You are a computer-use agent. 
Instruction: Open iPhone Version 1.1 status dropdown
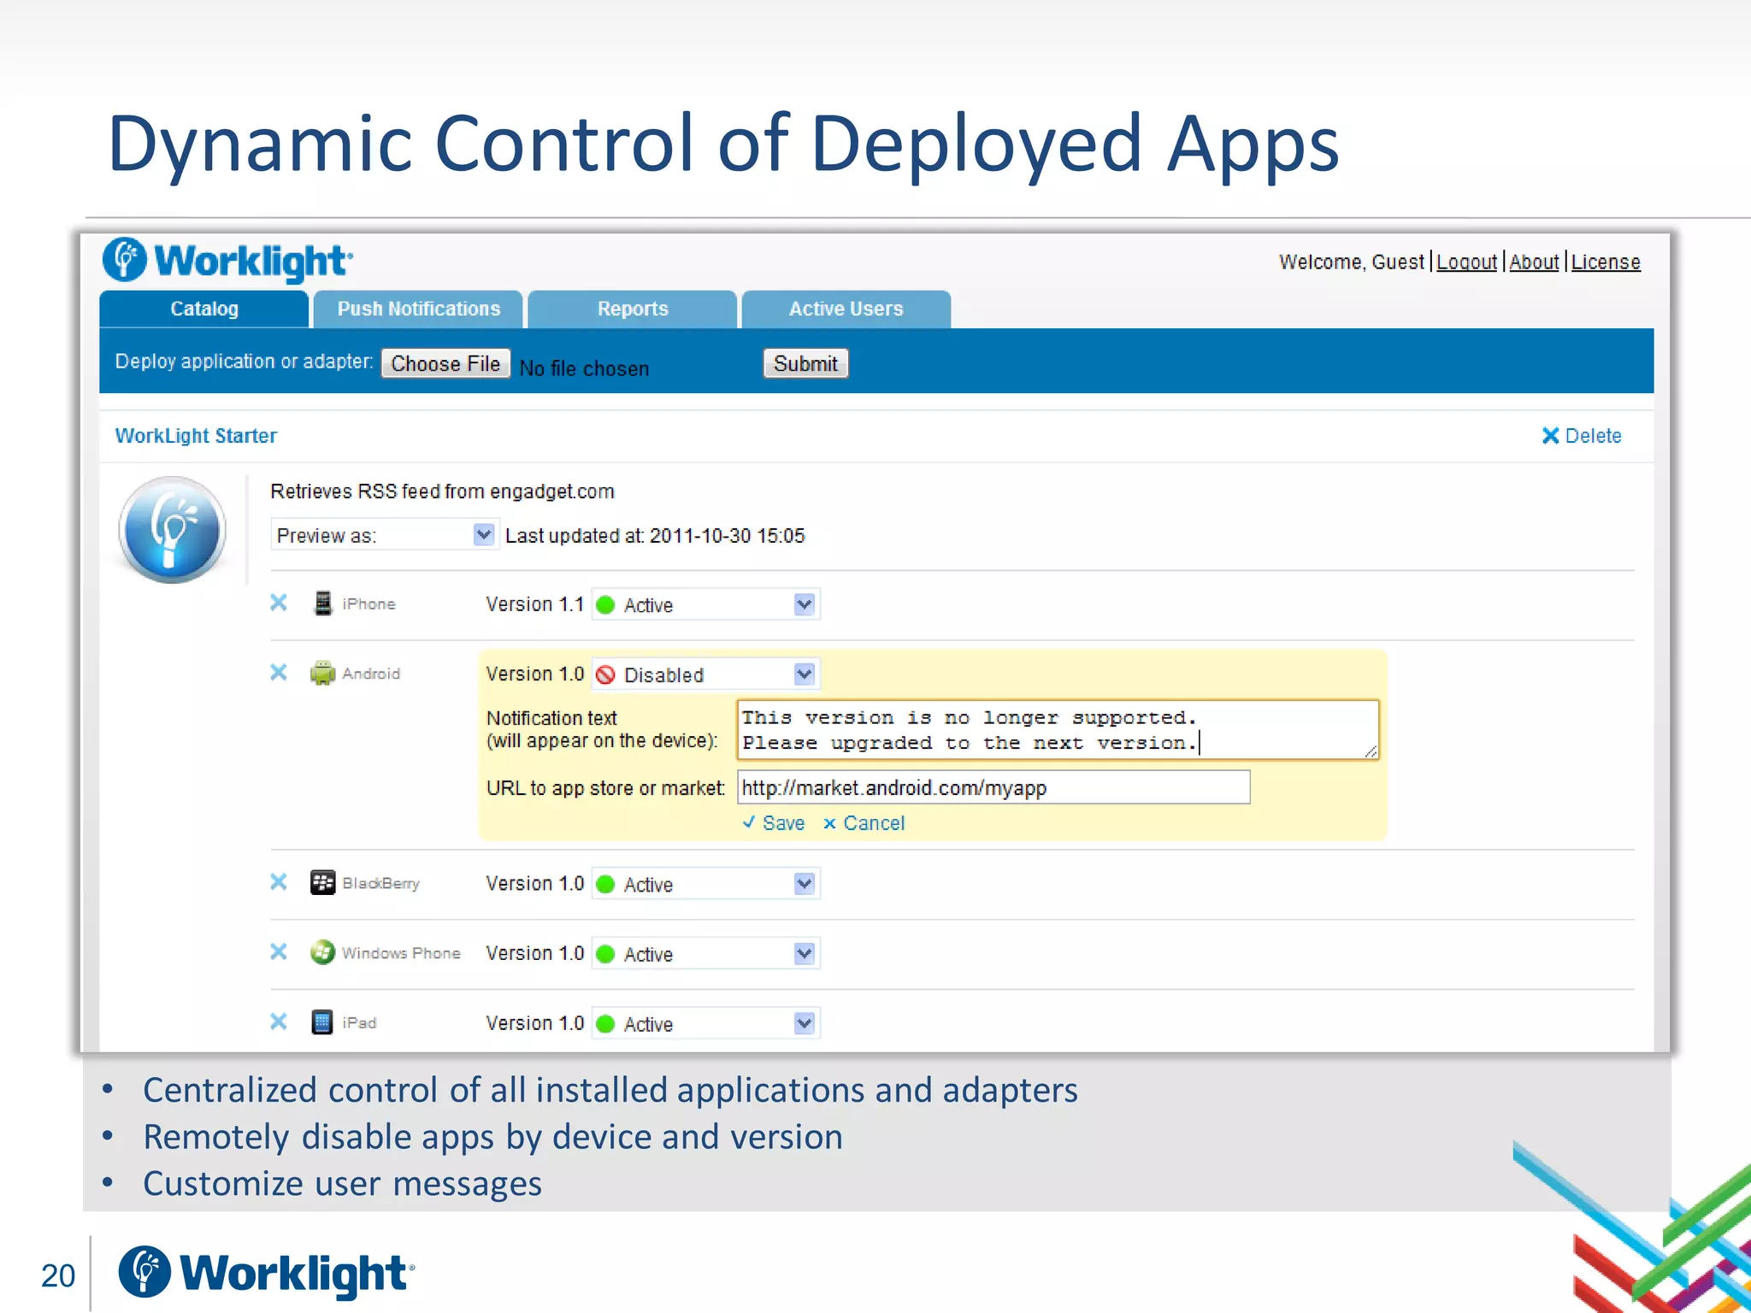coord(706,605)
